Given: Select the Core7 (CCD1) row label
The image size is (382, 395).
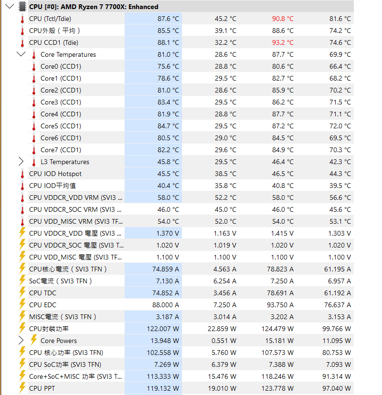Looking at the screenshot, I should pyautogui.click(x=61, y=150).
